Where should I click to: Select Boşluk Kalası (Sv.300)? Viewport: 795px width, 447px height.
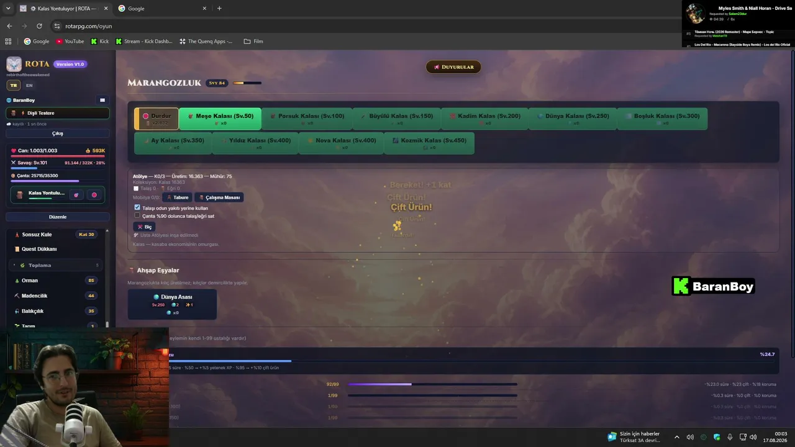point(663,119)
